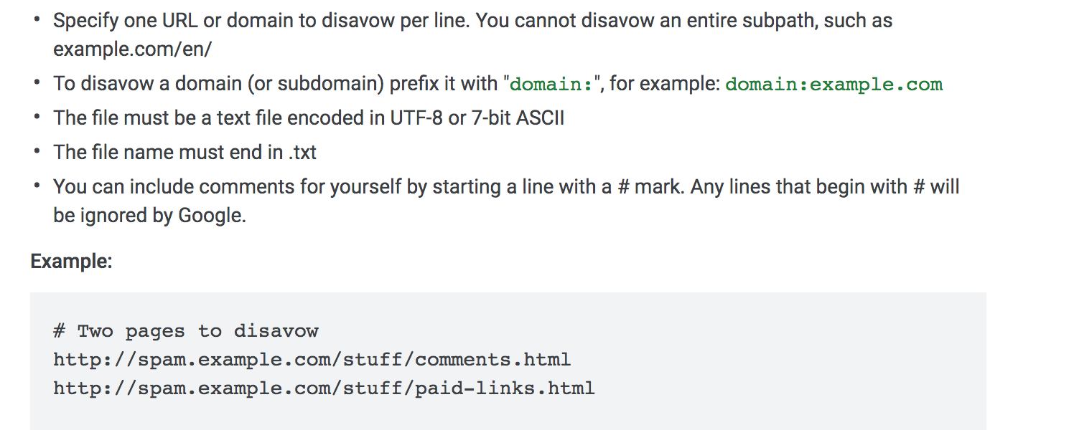Viewport: 1074px width, 430px height.
Task: Click the bullet dot before "The file must"
Action: pyautogui.click(x=37, y=118)
